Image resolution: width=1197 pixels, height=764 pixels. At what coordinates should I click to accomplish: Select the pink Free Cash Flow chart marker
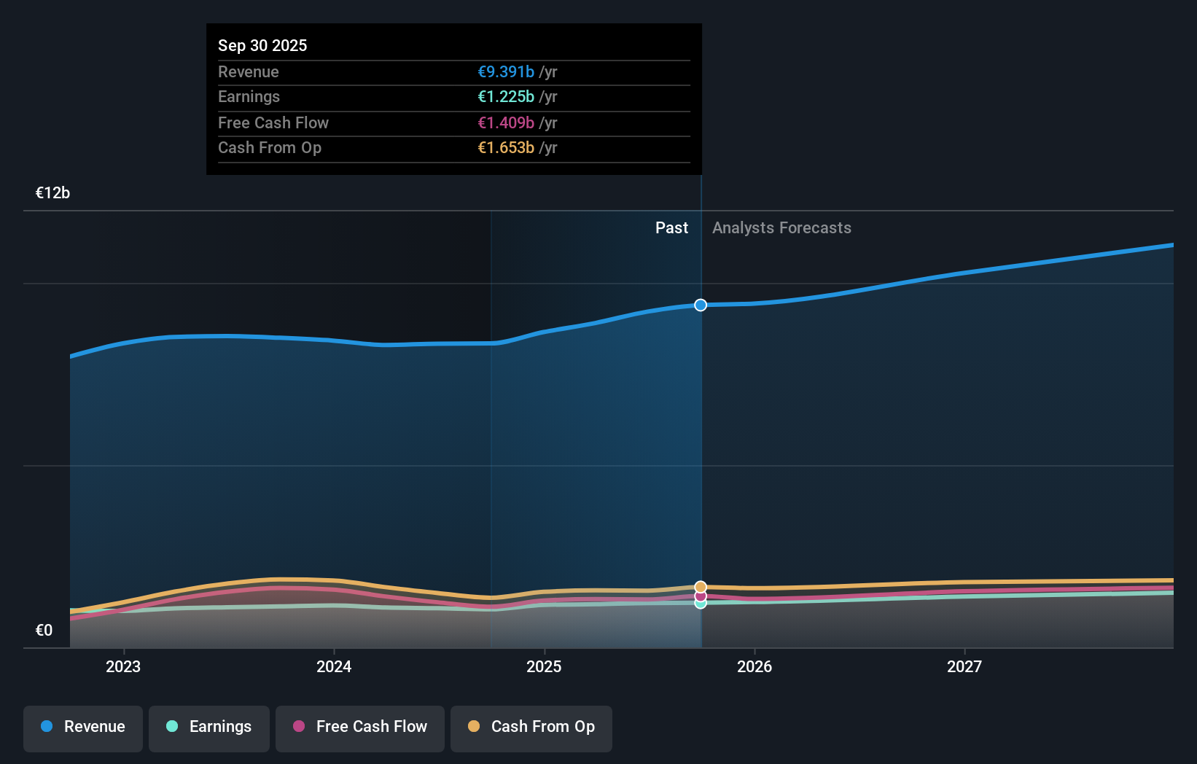click(700, 596)
